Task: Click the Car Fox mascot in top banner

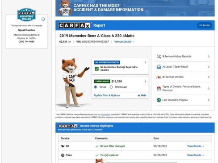Action: [65, 8]
